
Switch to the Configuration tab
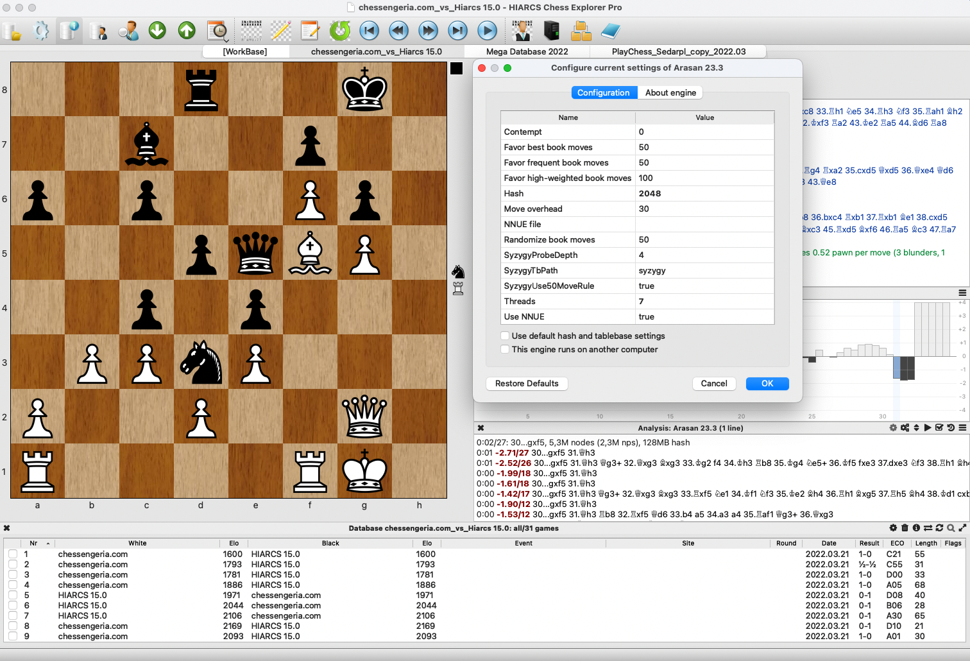[604, 92]
